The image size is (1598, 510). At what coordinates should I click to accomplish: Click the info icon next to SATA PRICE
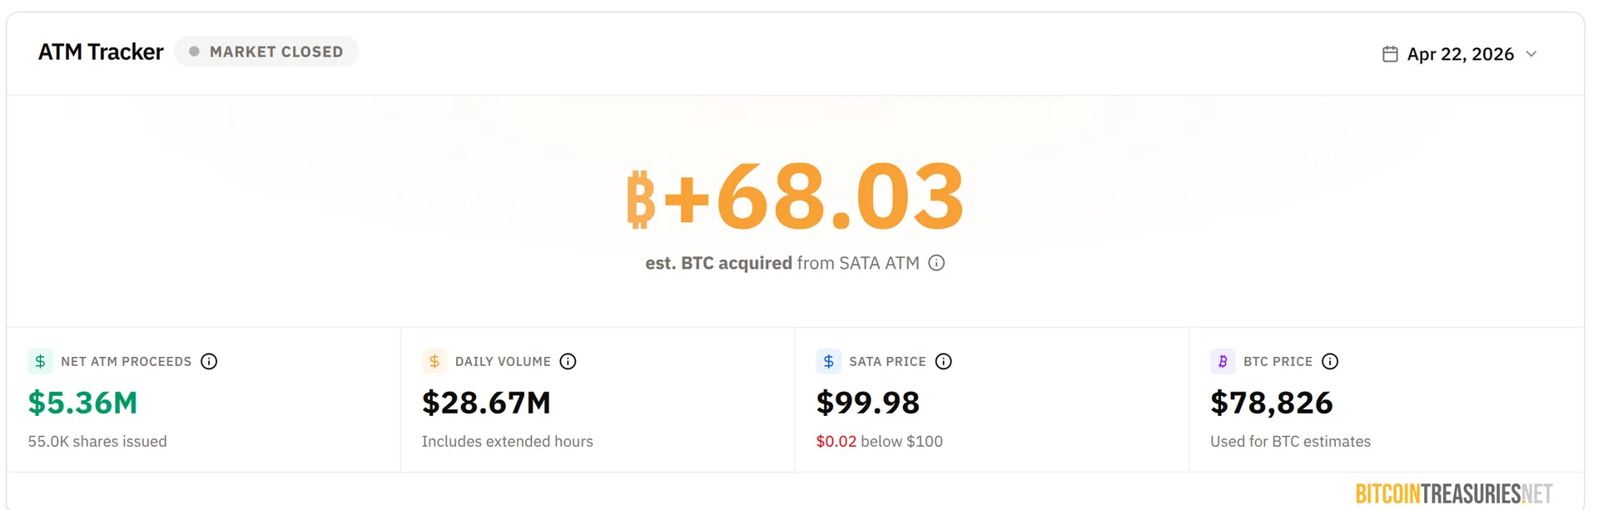[x=944, y=361]
